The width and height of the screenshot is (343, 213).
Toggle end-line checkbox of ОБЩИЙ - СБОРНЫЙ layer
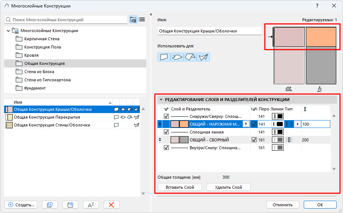pos(254,140)
